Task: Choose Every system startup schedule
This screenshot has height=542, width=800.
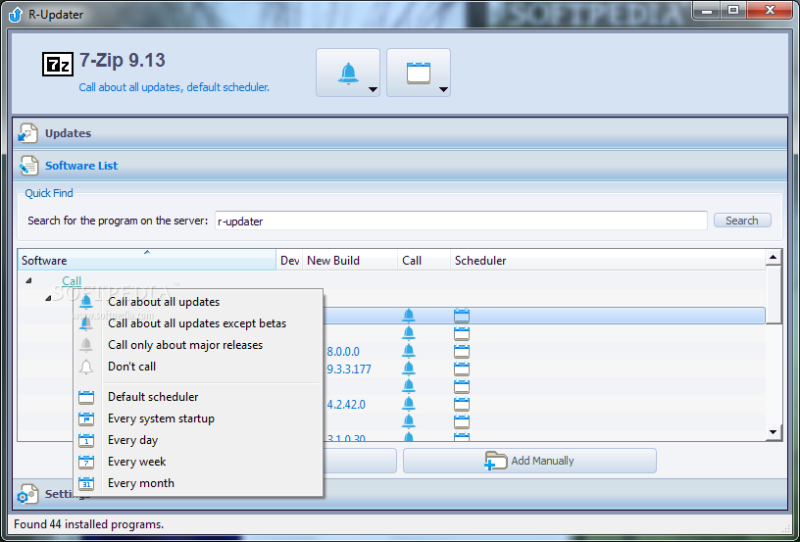Action: [x=198, y=419]
